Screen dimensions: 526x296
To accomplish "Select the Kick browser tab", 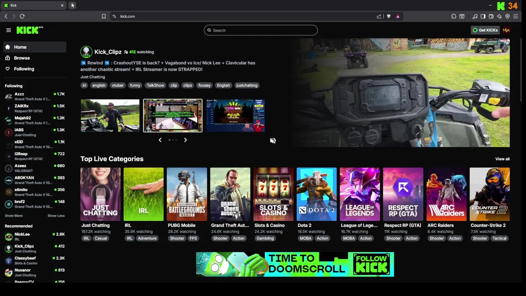I will (34, 5).
